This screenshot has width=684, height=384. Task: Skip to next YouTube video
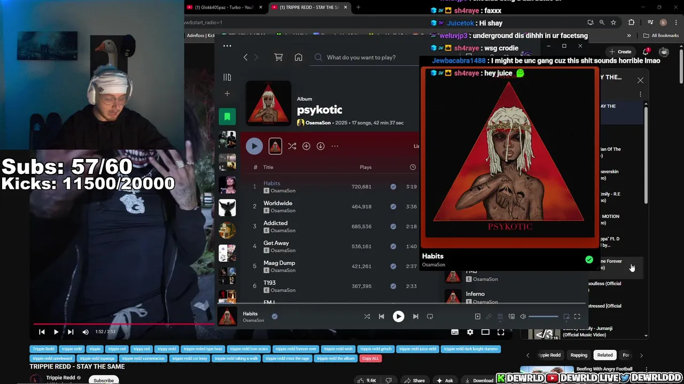(x=71, y=332)
